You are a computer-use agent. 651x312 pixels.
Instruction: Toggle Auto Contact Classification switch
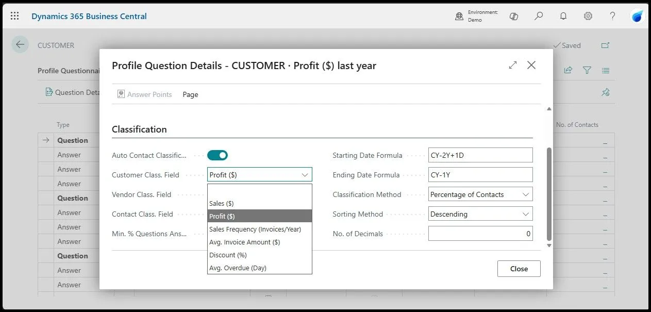coord(218,155)
